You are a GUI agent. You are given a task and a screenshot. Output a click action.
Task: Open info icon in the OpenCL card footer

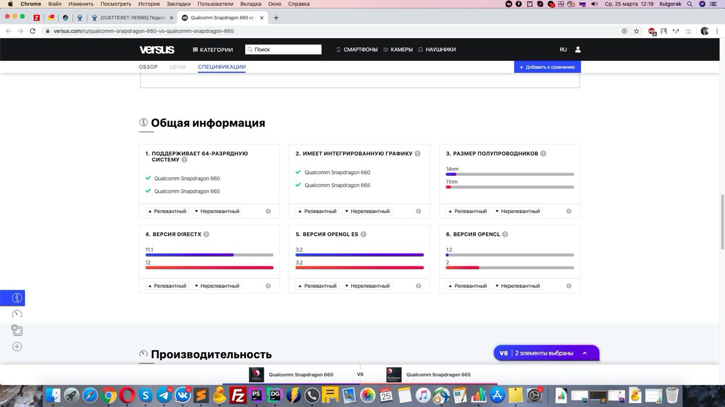[x=569, y=286]
